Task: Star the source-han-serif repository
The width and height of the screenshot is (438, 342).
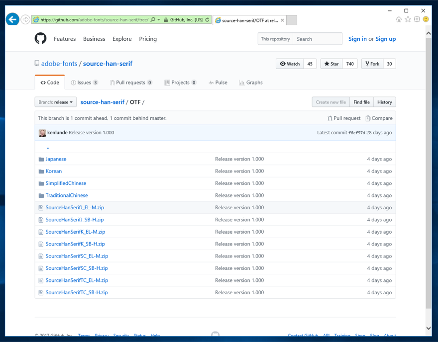Action: coord(331,64)
